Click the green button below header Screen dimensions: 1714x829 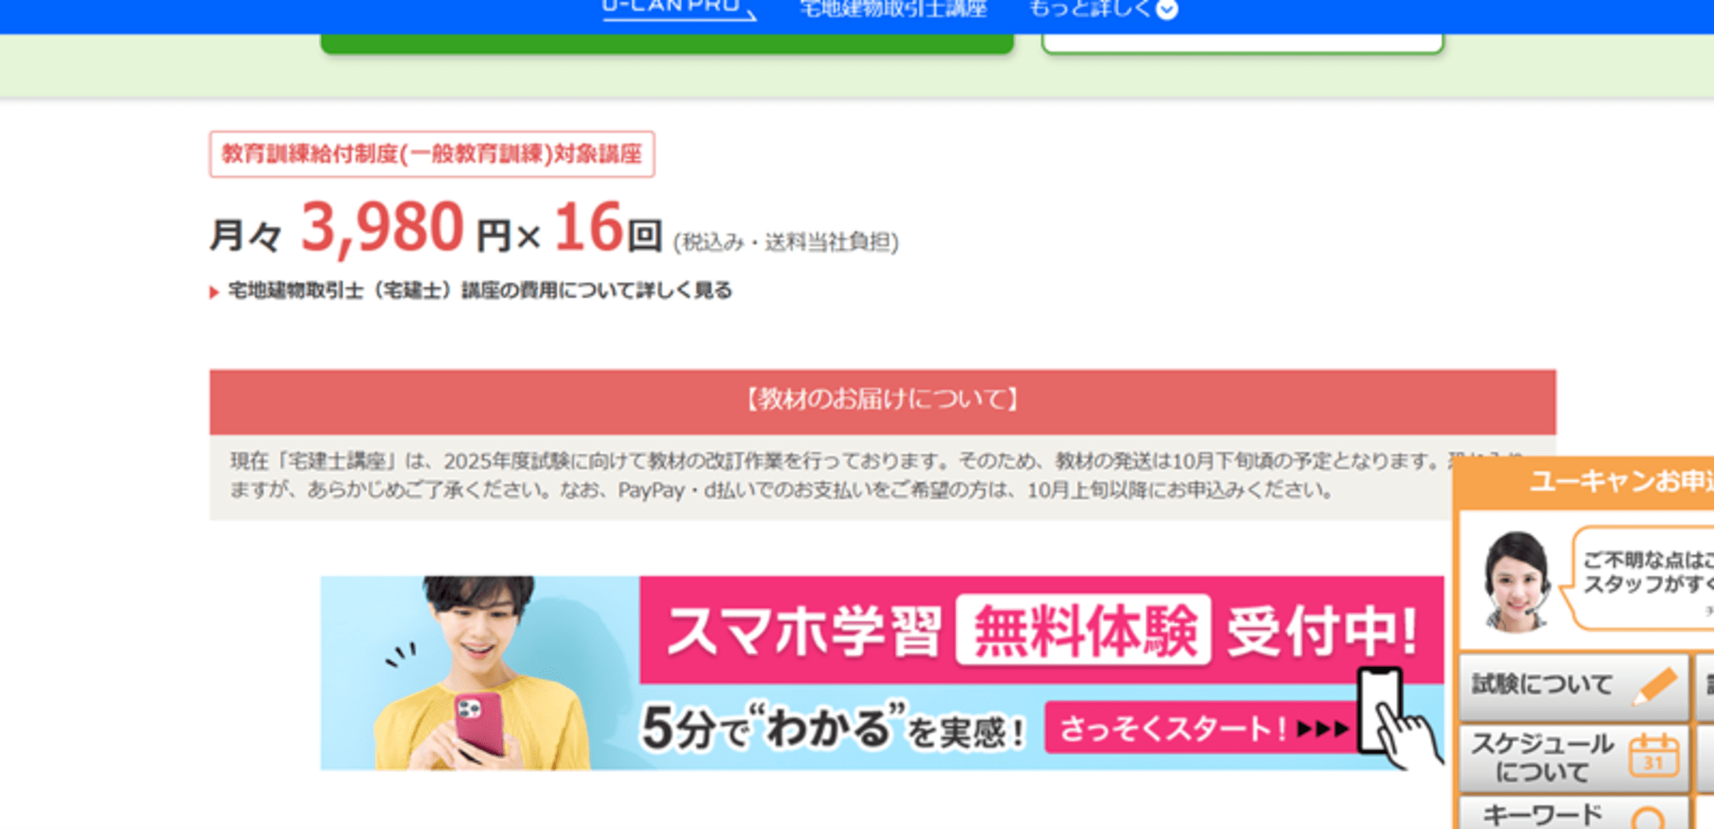pos(666,43)
